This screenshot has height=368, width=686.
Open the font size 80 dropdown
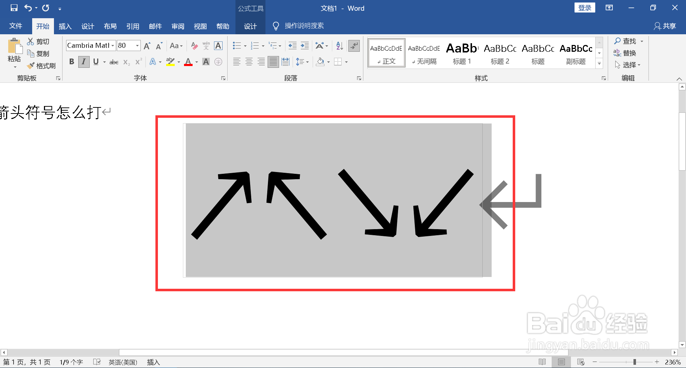(x=137, y=46)
